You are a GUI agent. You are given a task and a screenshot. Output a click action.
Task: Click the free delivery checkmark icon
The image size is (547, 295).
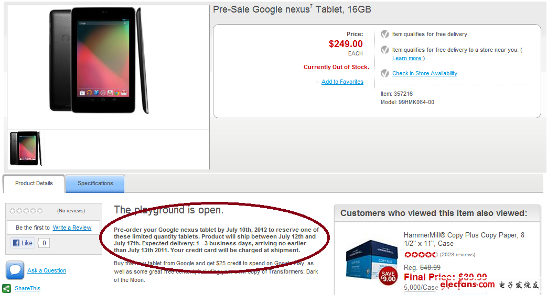[x=385, y=34]
